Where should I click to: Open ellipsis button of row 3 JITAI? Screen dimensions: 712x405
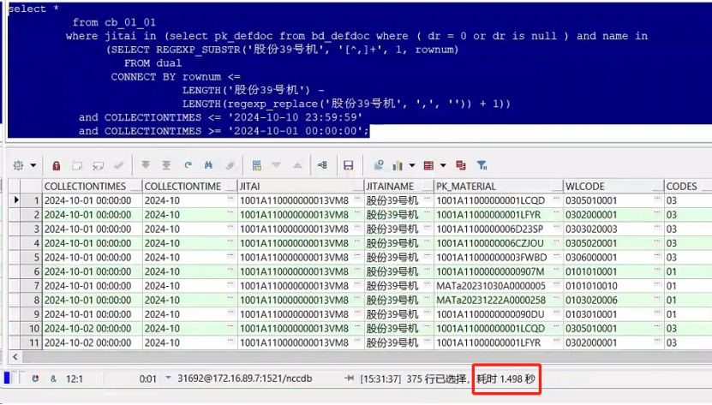click(x=357, y=228)
